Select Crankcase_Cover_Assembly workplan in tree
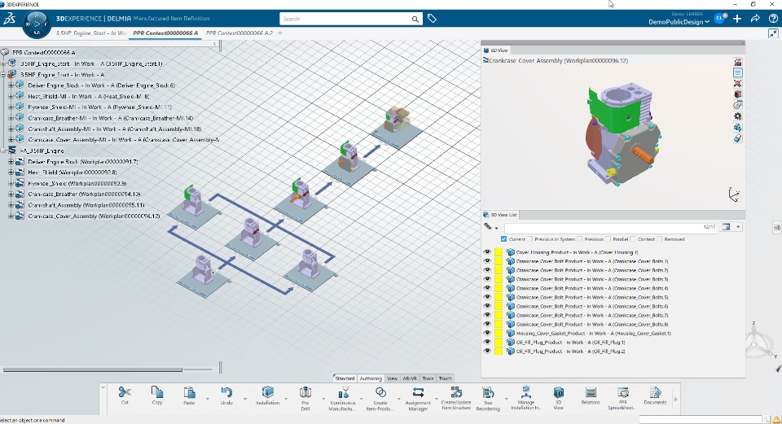782x424 pixels. click(94, 216)
